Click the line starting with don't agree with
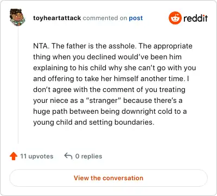The width and height of the screenshot is (217, 196). [109, 90]
